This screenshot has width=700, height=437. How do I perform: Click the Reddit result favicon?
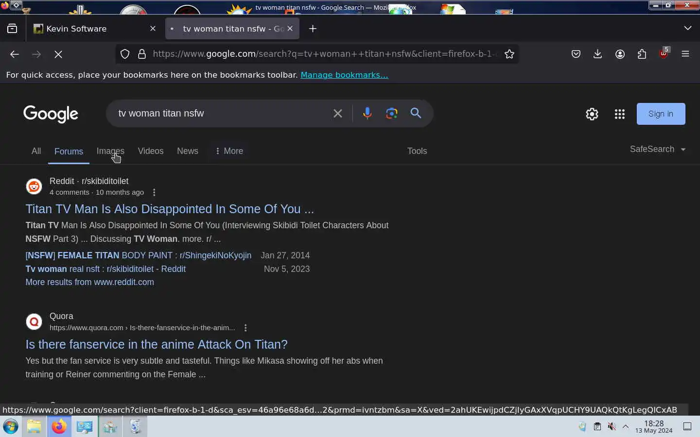click(34, 186)
